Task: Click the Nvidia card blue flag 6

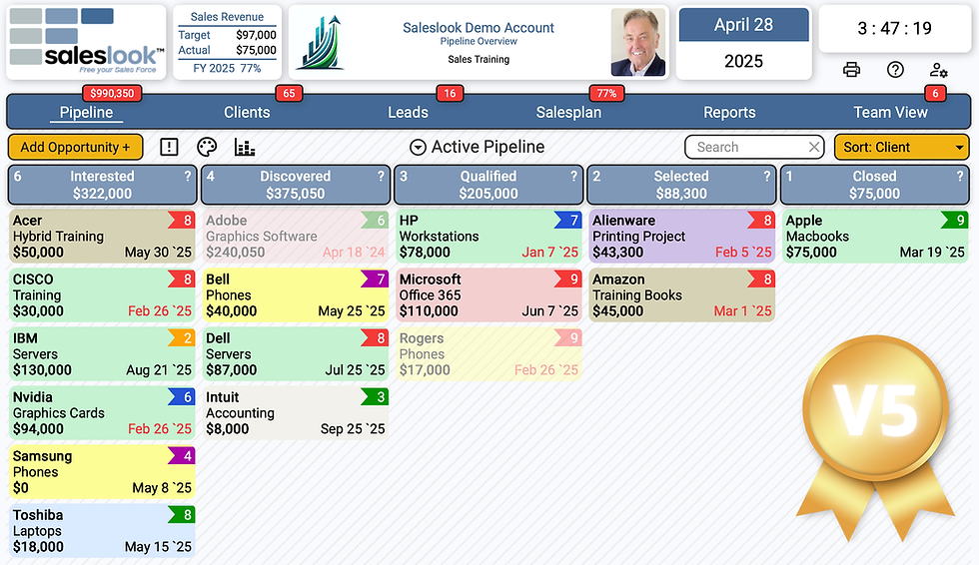Action: pos(182,396)
